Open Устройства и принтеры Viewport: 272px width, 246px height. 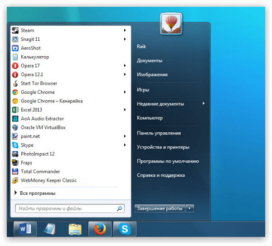point(163,147)
